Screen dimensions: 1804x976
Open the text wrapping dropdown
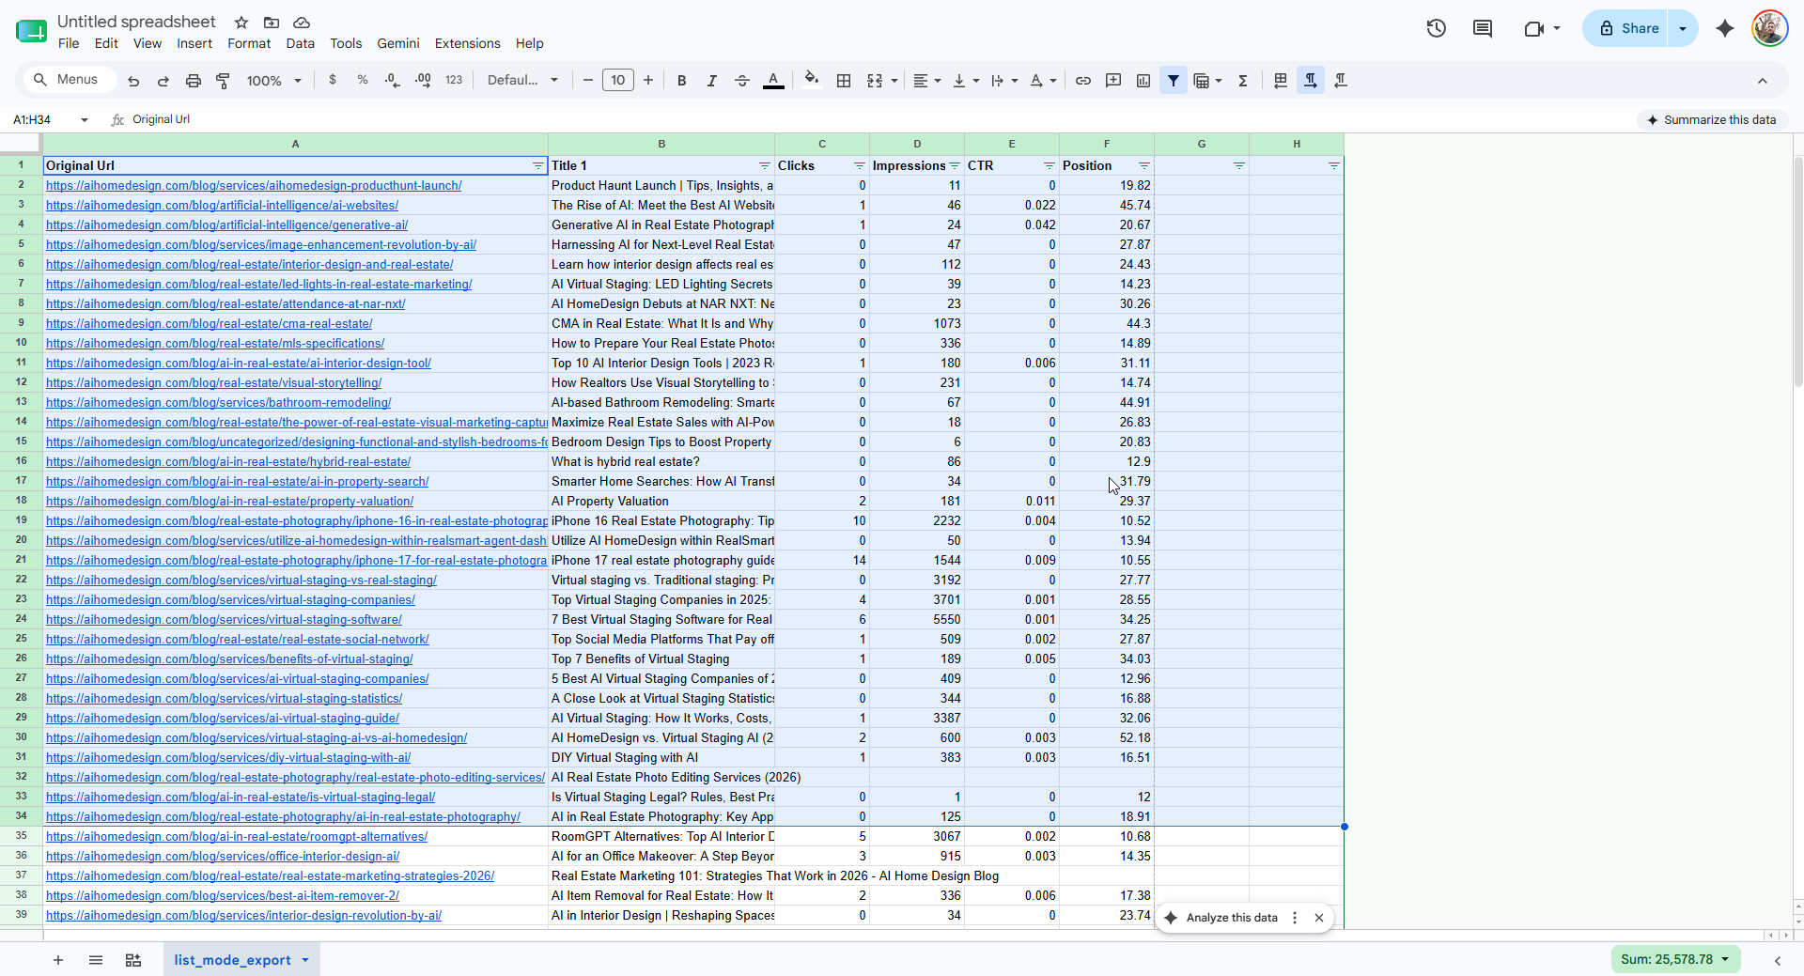pos(1004,81)
